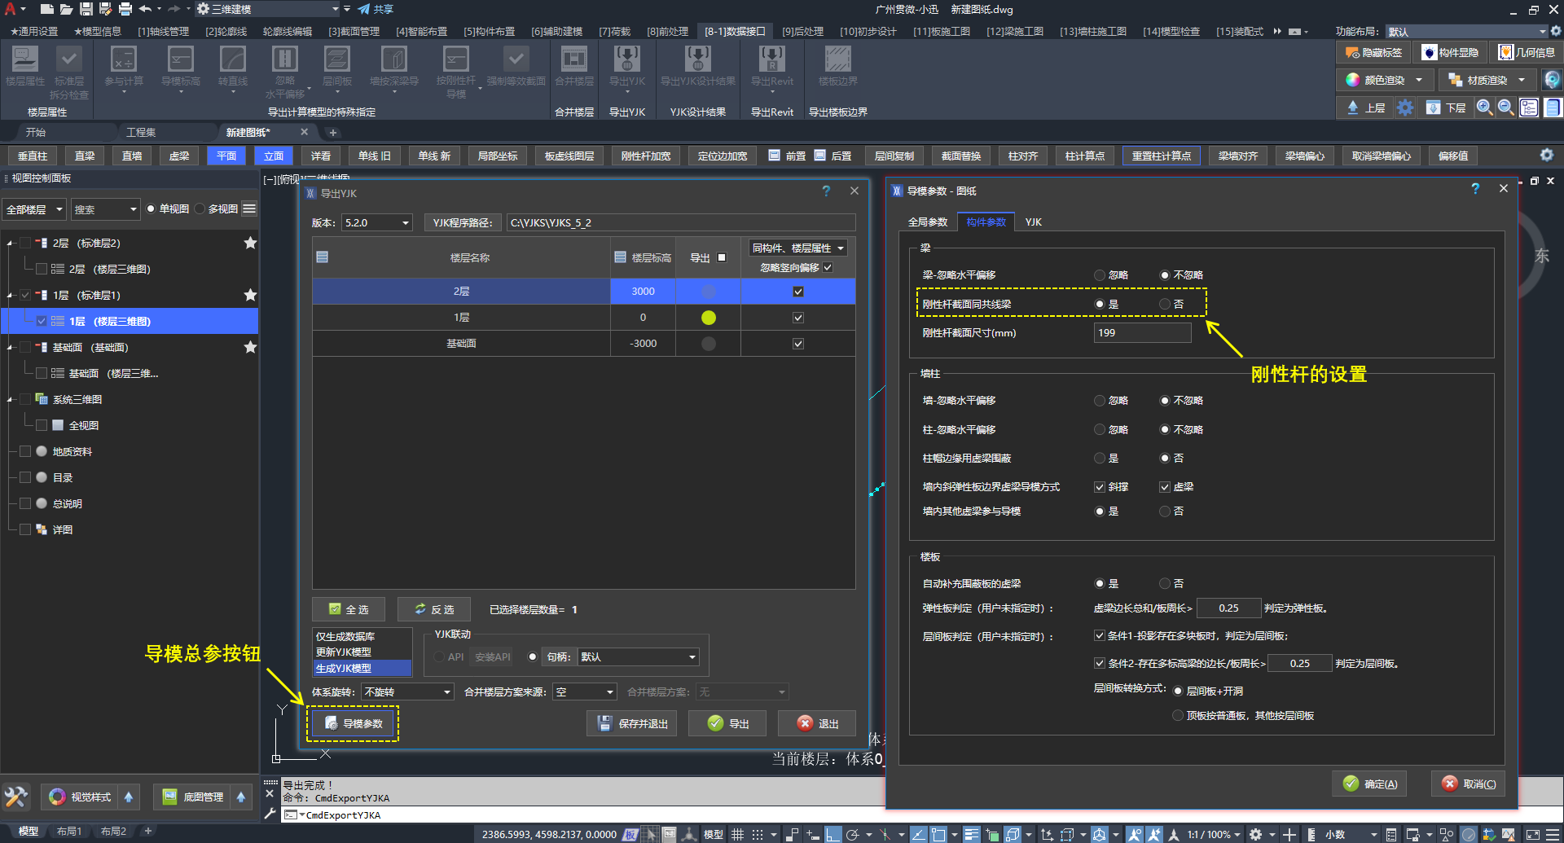Open the 颜色渲染 color option

(x=1384, y=81)
